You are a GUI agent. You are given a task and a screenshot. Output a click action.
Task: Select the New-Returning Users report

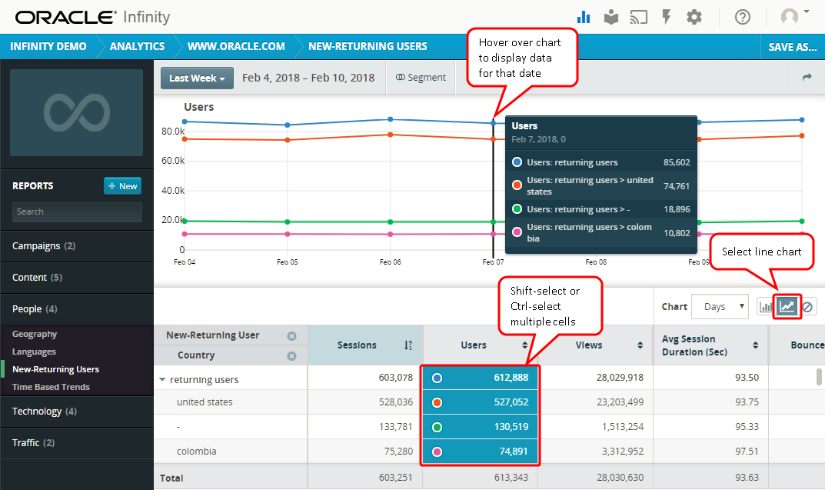pyautogui.click(x=55, y=369)
